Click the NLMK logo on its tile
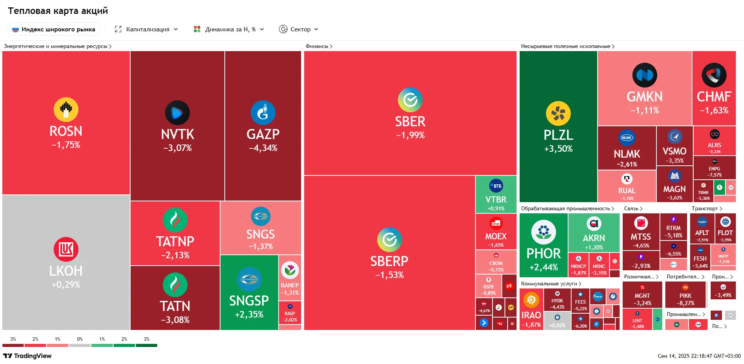Viewport: 744px width, 364px height. (627, 137)
